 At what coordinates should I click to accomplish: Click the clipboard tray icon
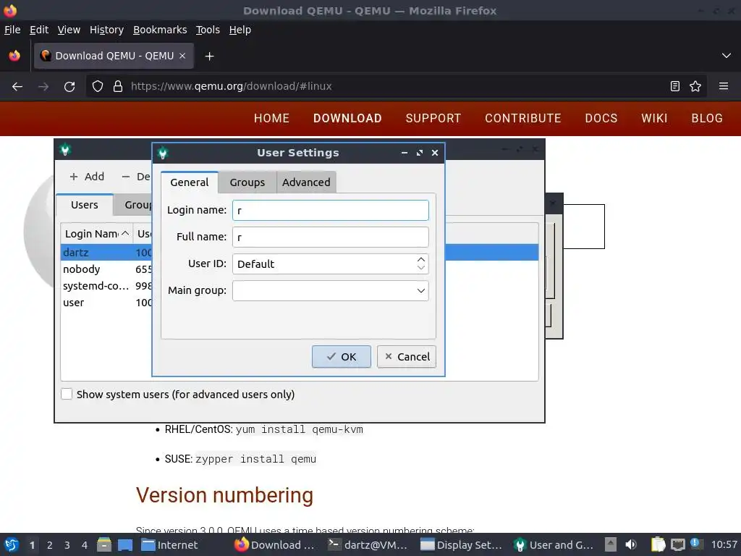(x=658, y=544)
